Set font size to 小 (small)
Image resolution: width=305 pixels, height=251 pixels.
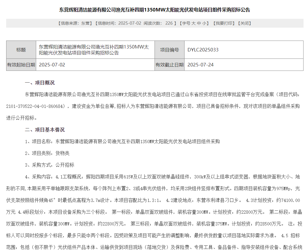click(204, 23)
